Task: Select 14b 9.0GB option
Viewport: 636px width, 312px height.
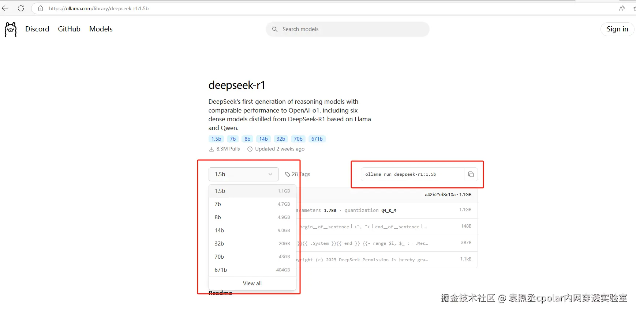Action: 252,231
